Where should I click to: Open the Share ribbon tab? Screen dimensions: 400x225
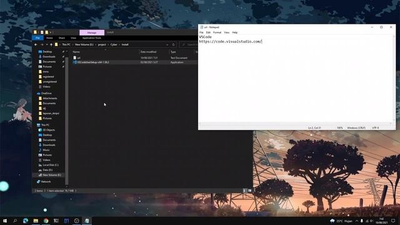click(x=62, y=37)
